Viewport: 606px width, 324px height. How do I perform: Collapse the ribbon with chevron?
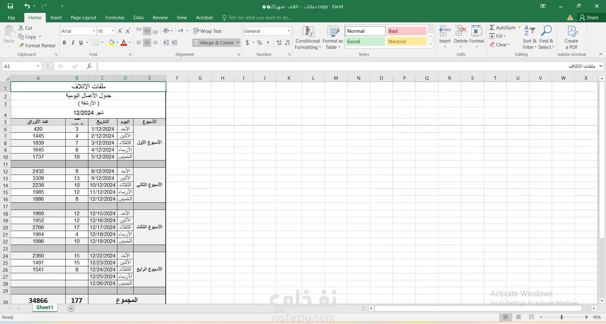click(x=601, y=54)
